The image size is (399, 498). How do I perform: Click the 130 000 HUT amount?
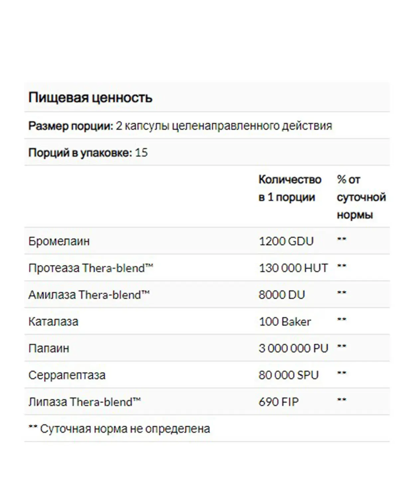click(x=293, y=268)
